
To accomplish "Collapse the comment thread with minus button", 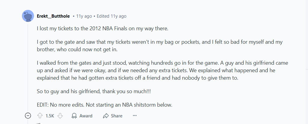I will pyautogui.click(x=28, y=116).
